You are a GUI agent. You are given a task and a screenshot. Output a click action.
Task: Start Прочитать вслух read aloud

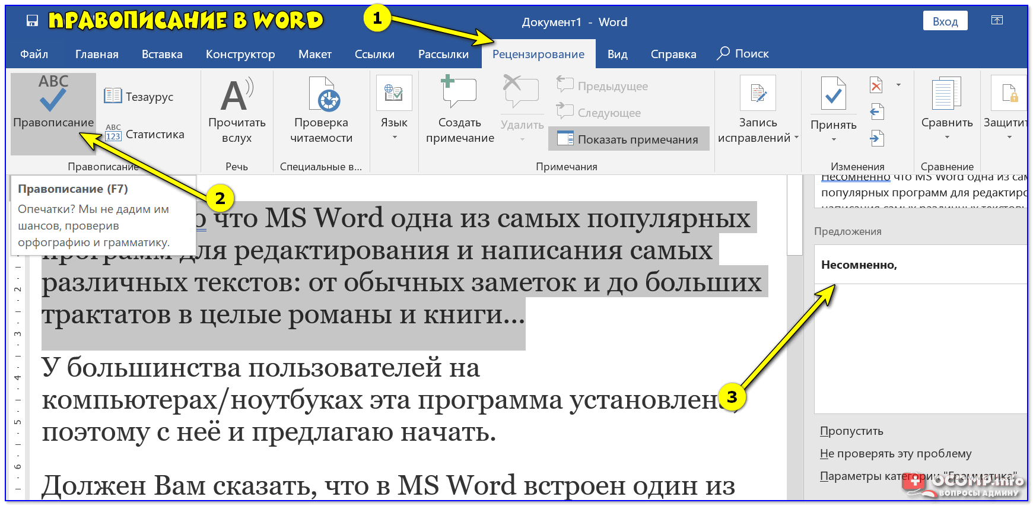(x=237, y=112)
